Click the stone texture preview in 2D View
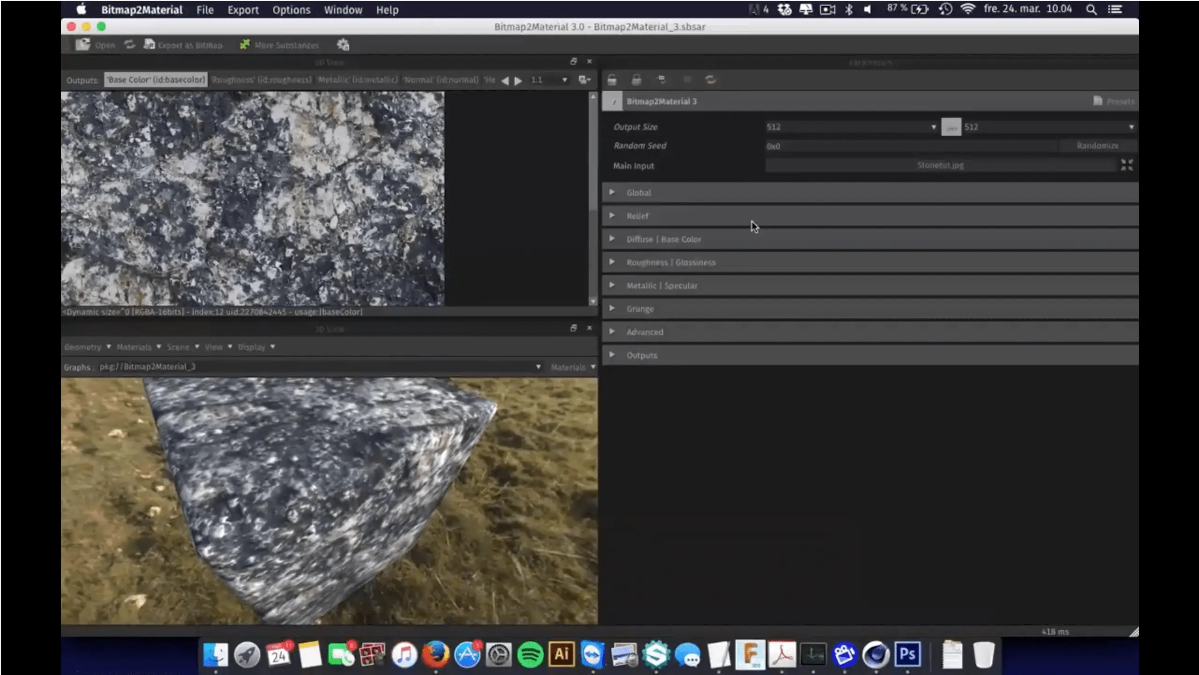Screen dimensions: 1199x675 click(253, 198)
